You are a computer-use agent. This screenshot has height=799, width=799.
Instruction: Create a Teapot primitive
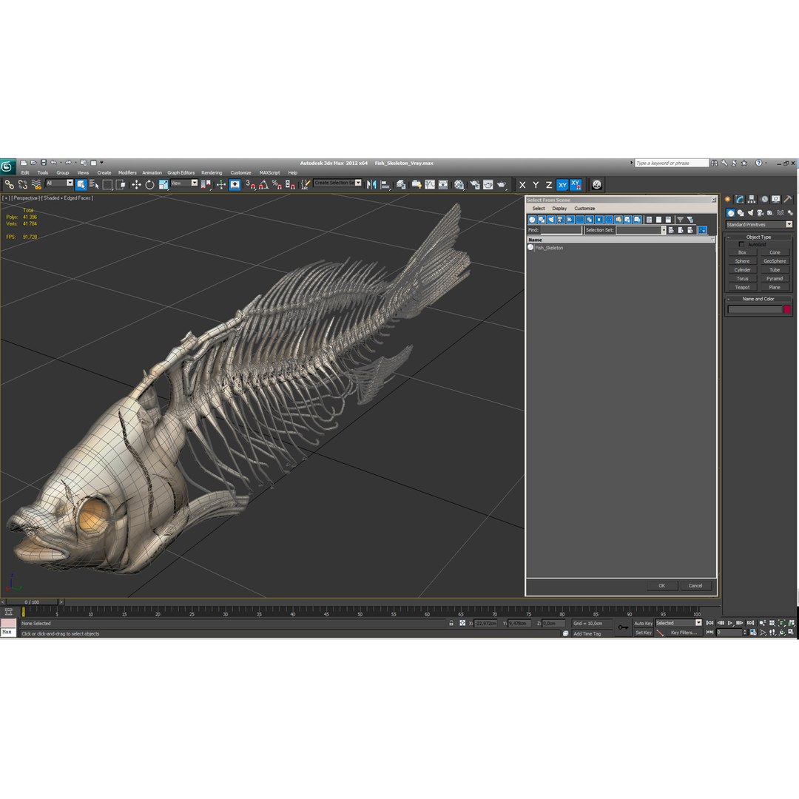[743, 287]
